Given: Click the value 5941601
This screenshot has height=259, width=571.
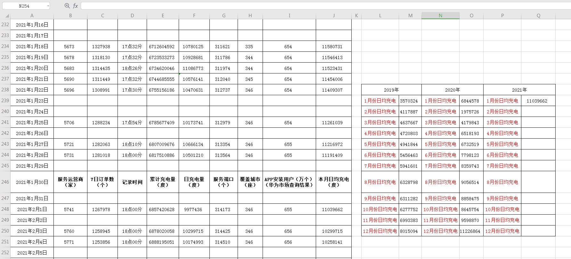Looking at the screenshot, I should coord(409,166).
